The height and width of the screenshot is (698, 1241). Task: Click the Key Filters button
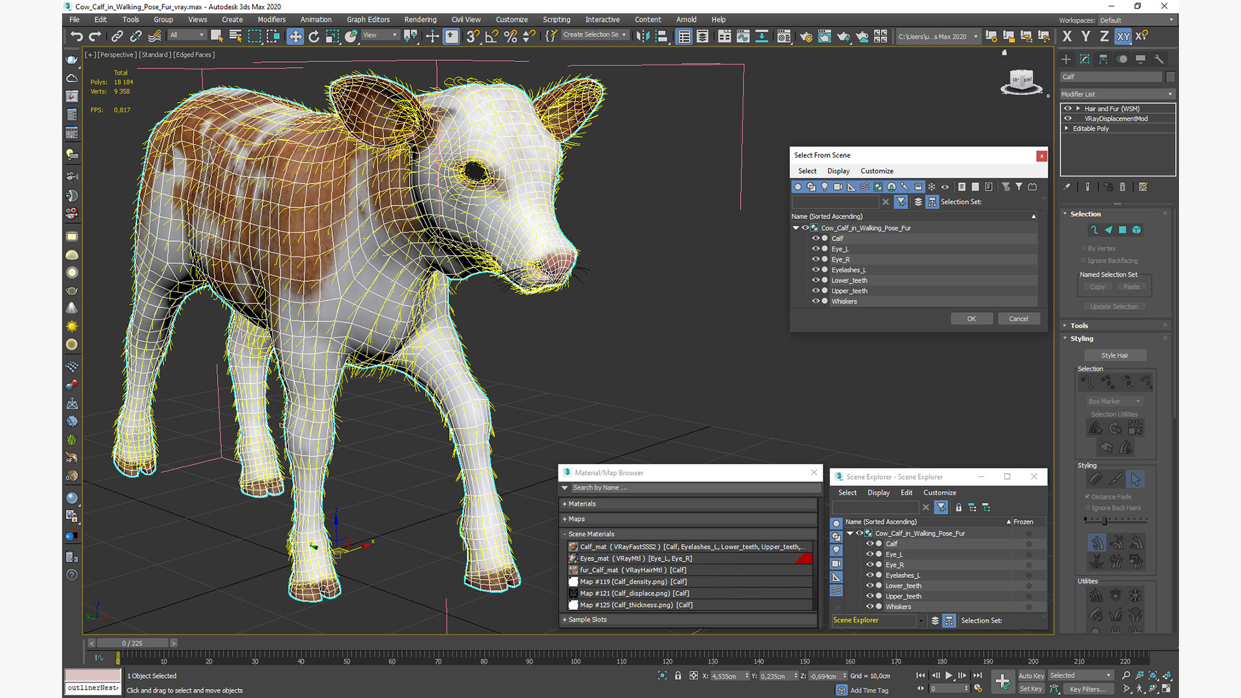coord(1088,689)
